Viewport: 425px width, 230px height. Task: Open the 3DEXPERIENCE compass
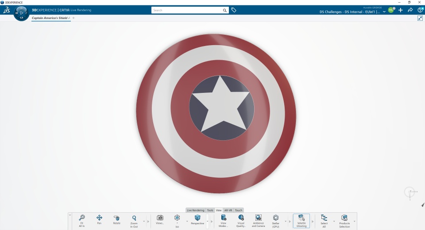[21, 13]
